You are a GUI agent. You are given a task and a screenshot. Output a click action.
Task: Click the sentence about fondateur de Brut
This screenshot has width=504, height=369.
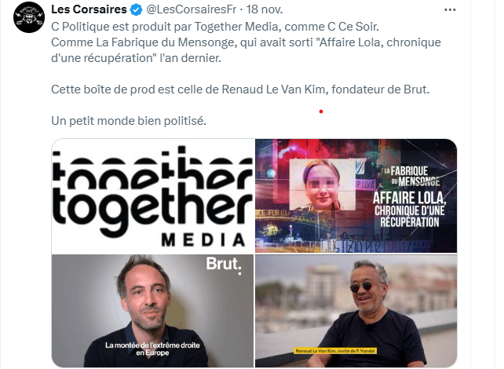pyautogui.click(x=240, y=90)
